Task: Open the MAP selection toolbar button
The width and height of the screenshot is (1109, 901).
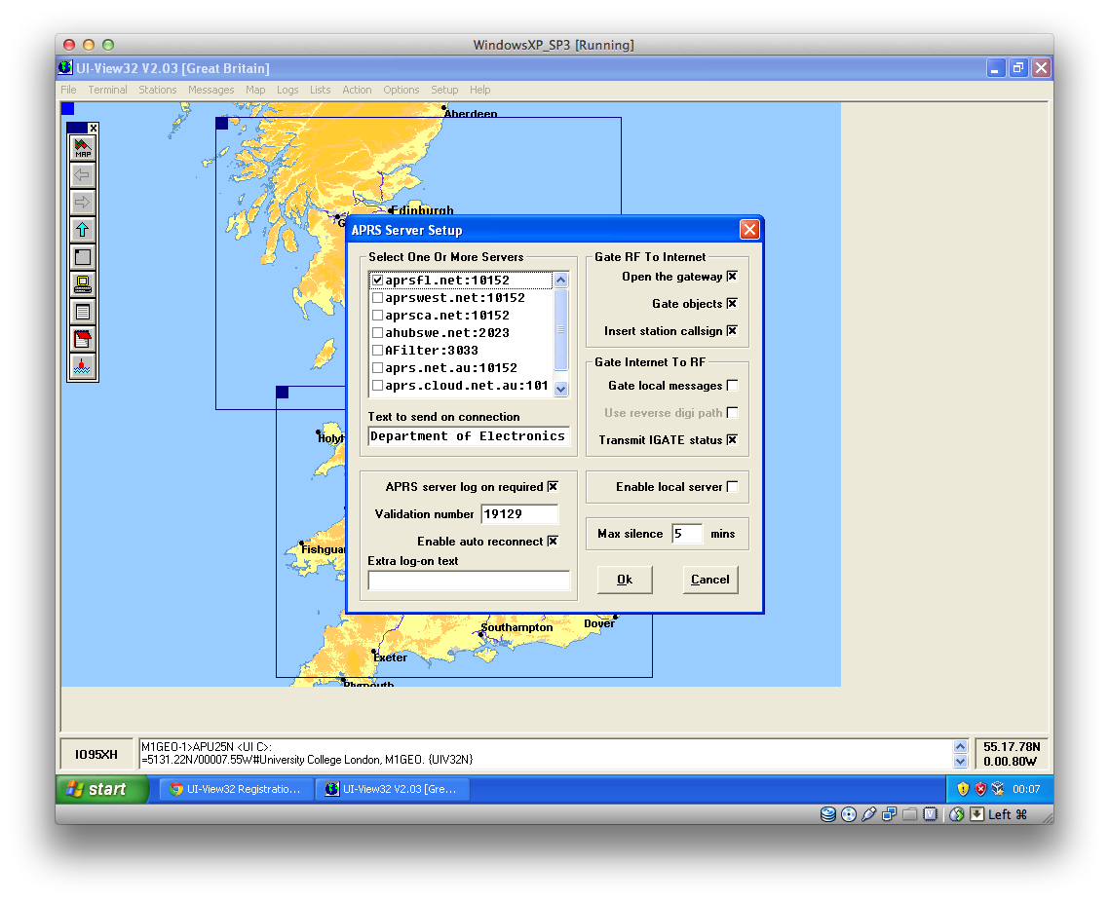Action: tap(83, 148)
